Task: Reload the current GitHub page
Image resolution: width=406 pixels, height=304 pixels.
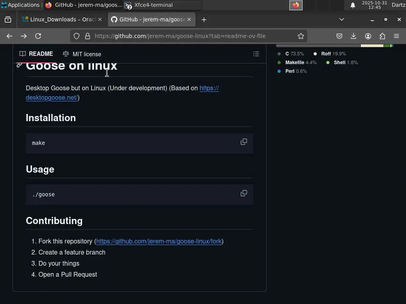Action: 38,36
